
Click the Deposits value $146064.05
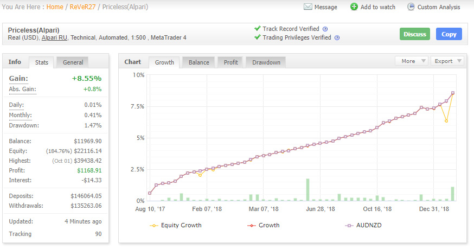click(86, 196)
